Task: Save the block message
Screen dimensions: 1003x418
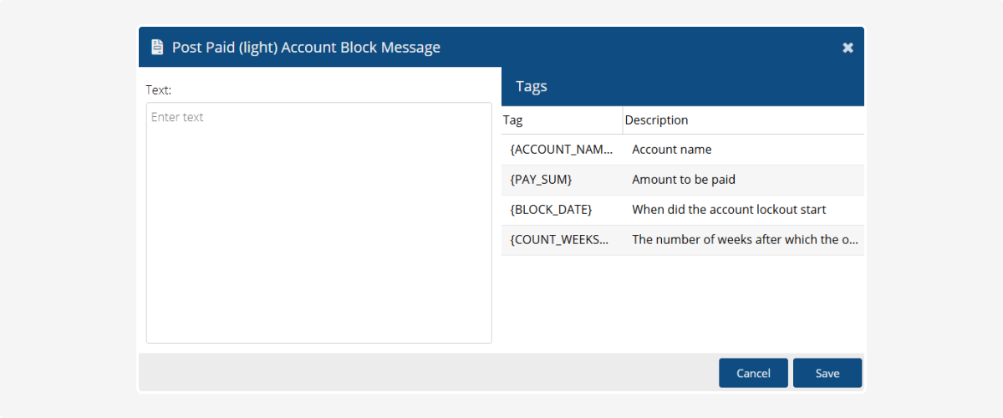Action: pos(827,373)
